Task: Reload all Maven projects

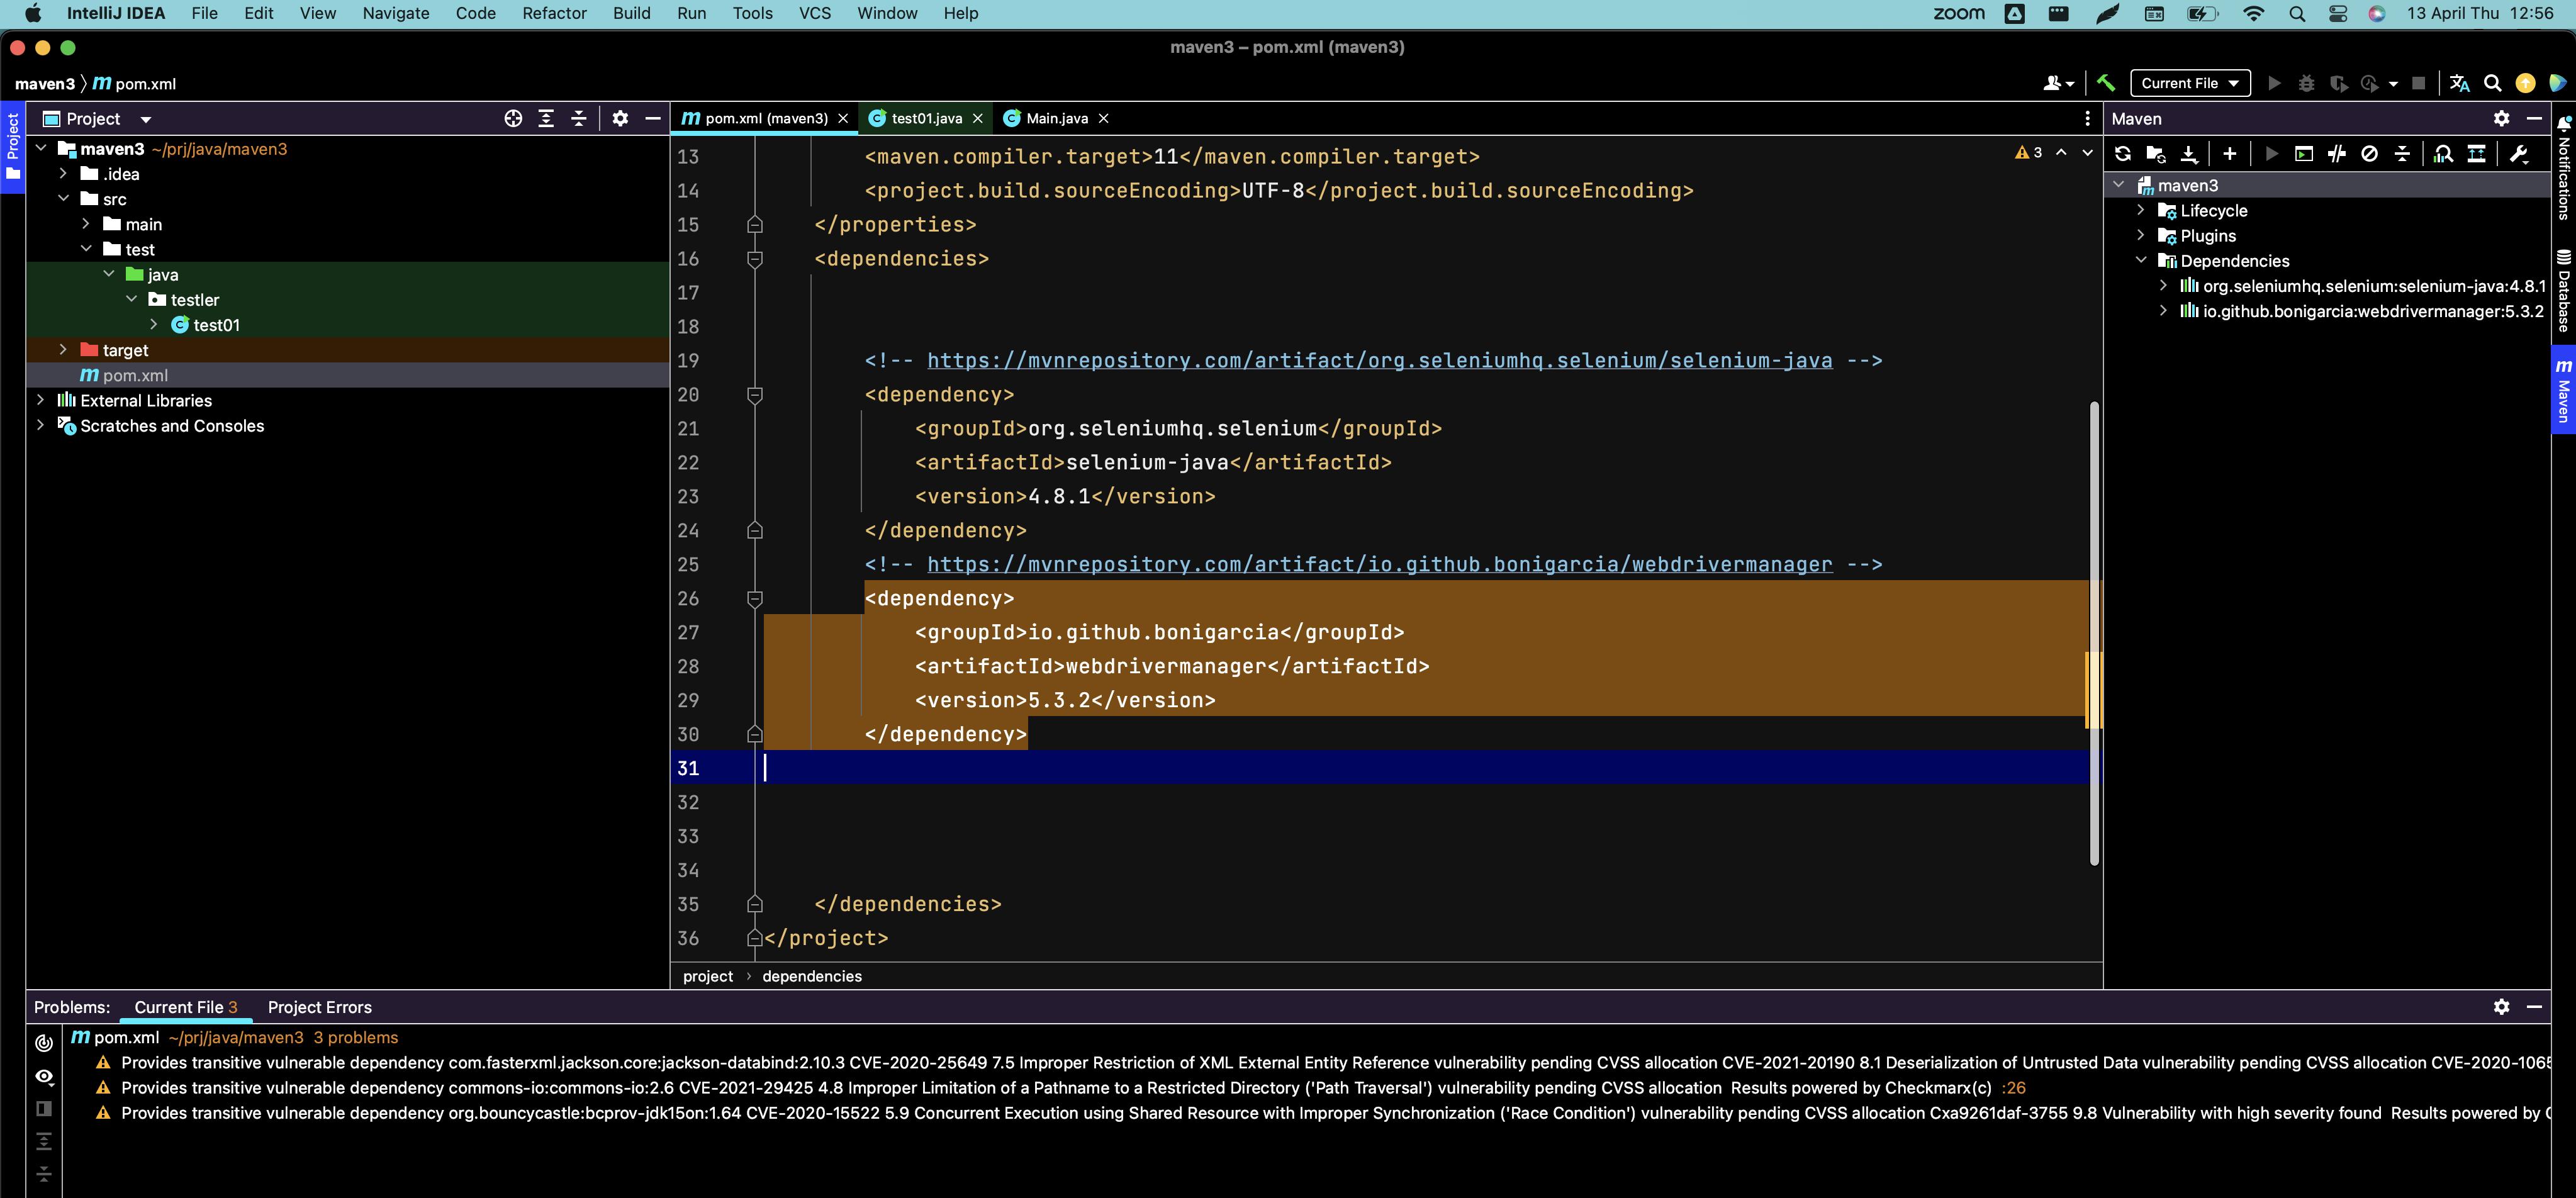Action: tap(2122, 153)
